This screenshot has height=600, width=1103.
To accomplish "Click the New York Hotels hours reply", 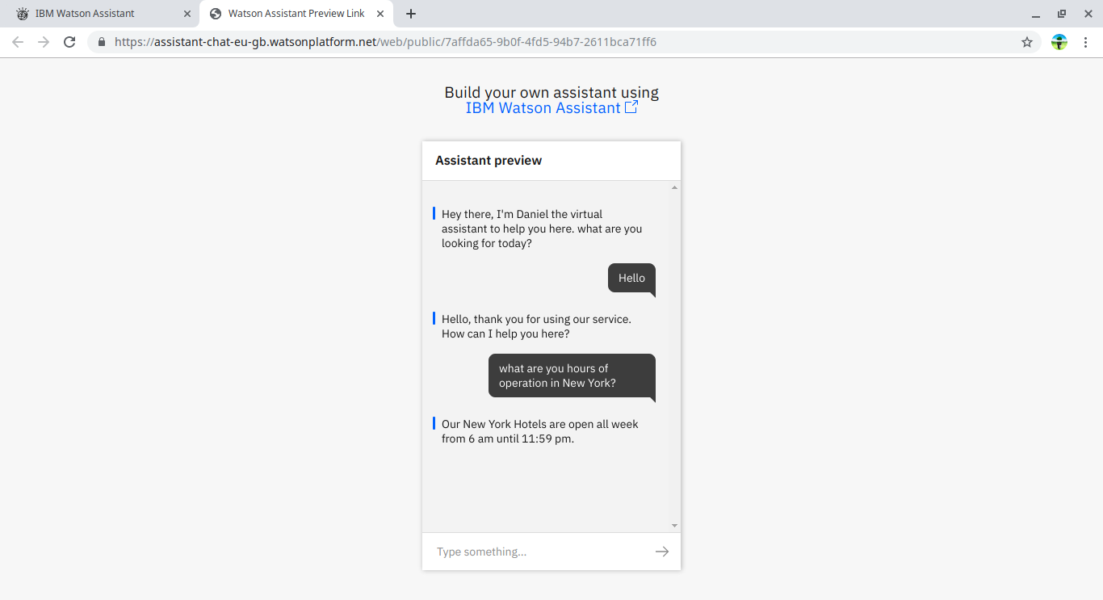I will click(x=539, y=431).
